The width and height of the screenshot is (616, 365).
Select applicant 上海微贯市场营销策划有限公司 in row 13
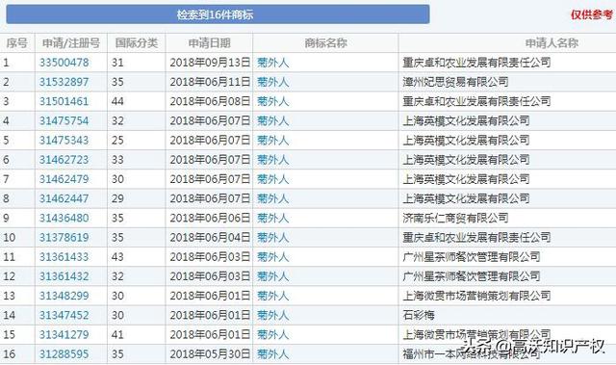point(476,296)
